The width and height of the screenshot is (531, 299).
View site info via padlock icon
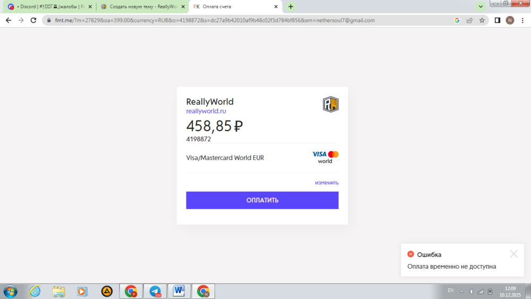(49, 20)
